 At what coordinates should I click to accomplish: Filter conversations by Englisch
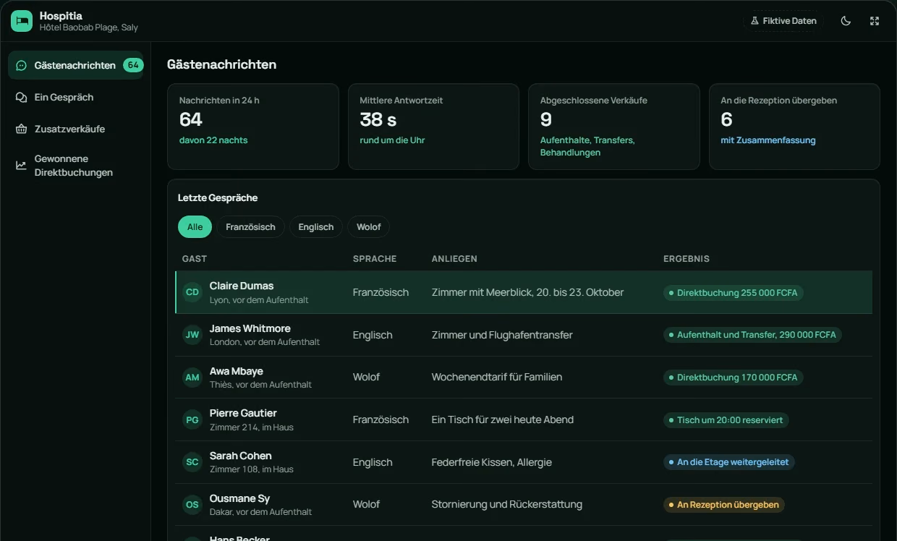pyautogui.click(x=316, y=227)
